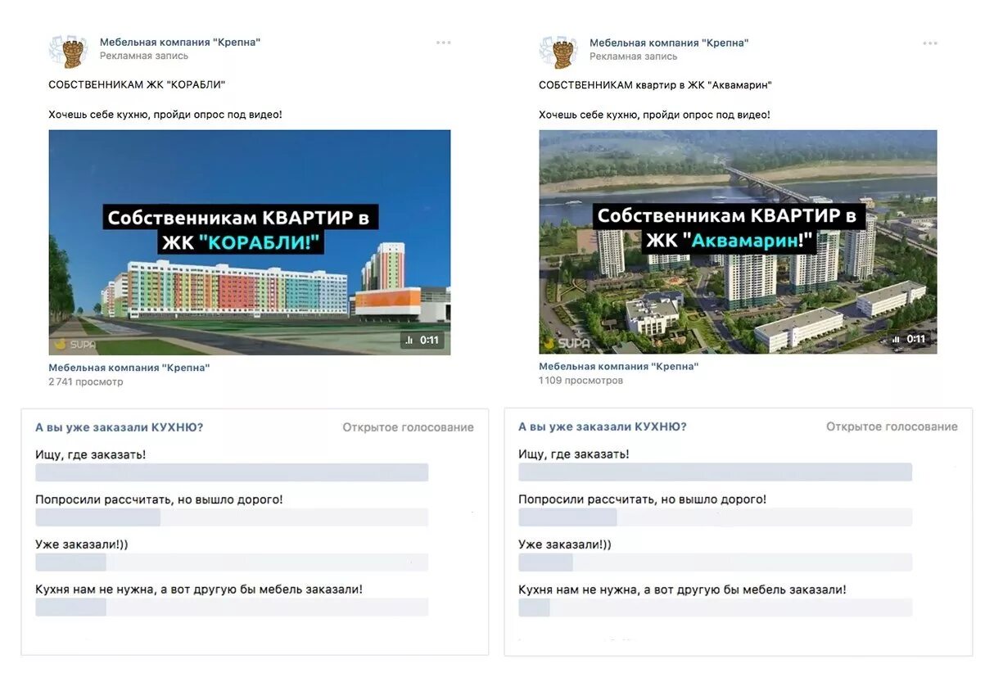Click 'Ищу, где заказать!' result bar in right poll
This screenshot has height=691, width=994.
coord(715,472)
